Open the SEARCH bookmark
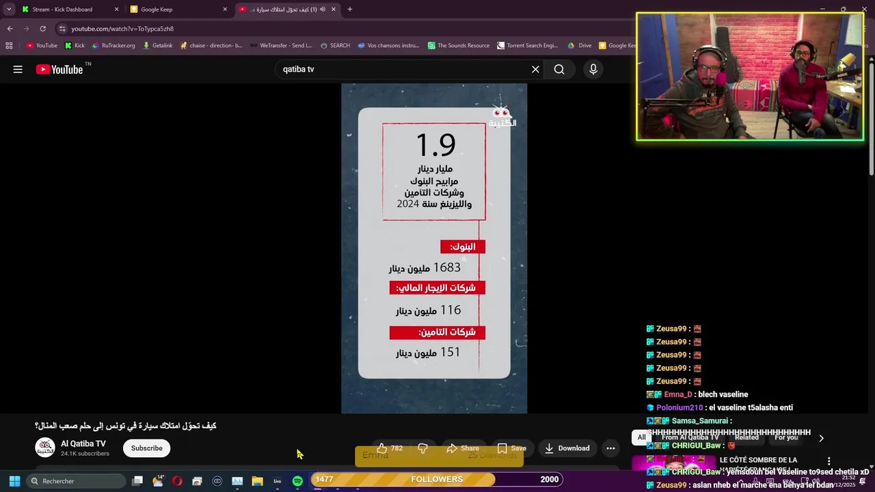The height and width of the screenshot is (492, 875). (335, 46)
